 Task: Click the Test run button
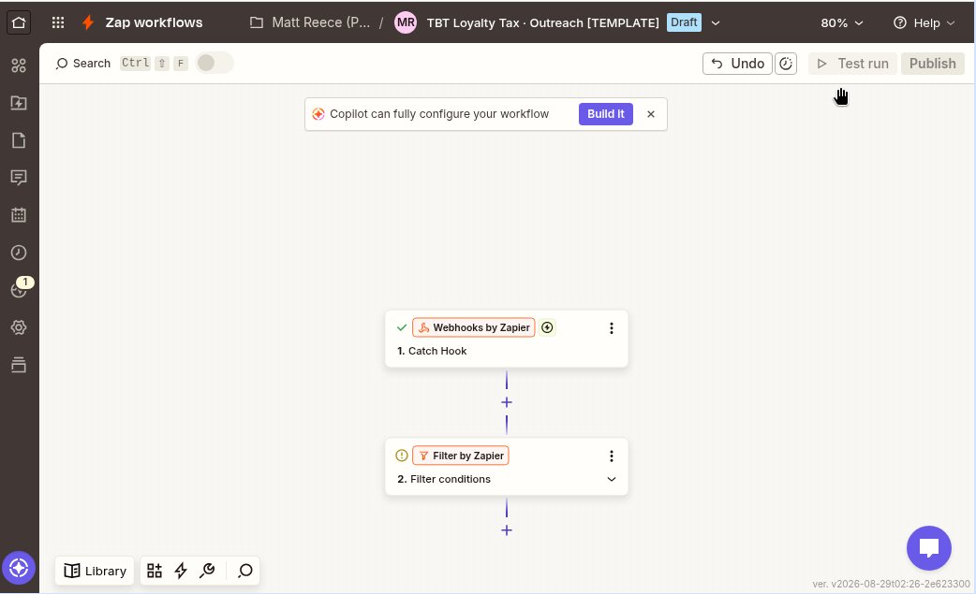(x=852, y=64)
